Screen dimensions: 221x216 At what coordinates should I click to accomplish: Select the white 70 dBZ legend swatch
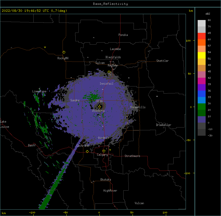202,23
